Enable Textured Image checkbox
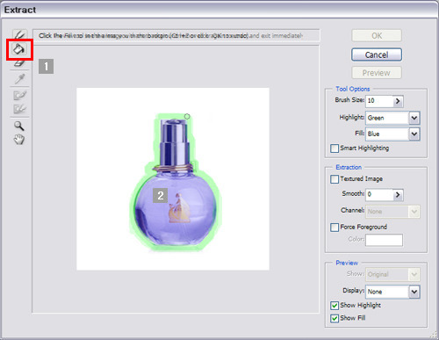 [335, 179]
